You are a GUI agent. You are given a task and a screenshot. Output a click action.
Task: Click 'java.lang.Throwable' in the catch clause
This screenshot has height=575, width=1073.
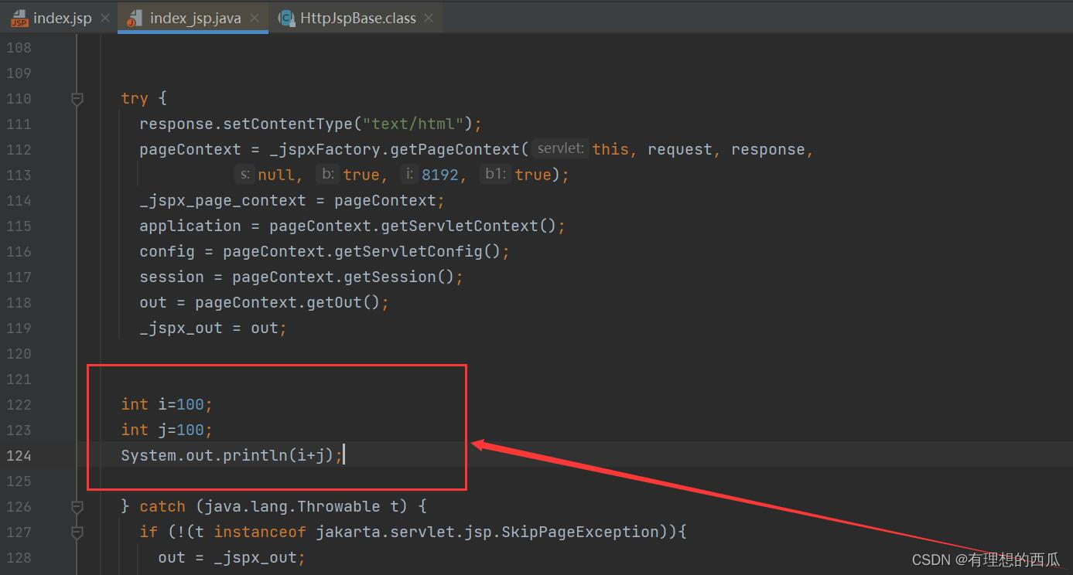click(292, 506)
